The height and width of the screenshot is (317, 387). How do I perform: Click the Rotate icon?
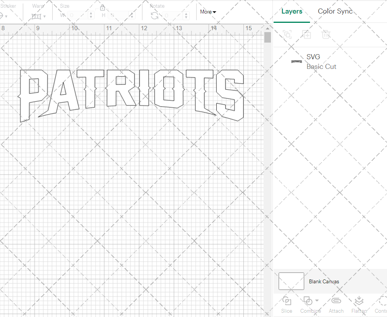155,16
